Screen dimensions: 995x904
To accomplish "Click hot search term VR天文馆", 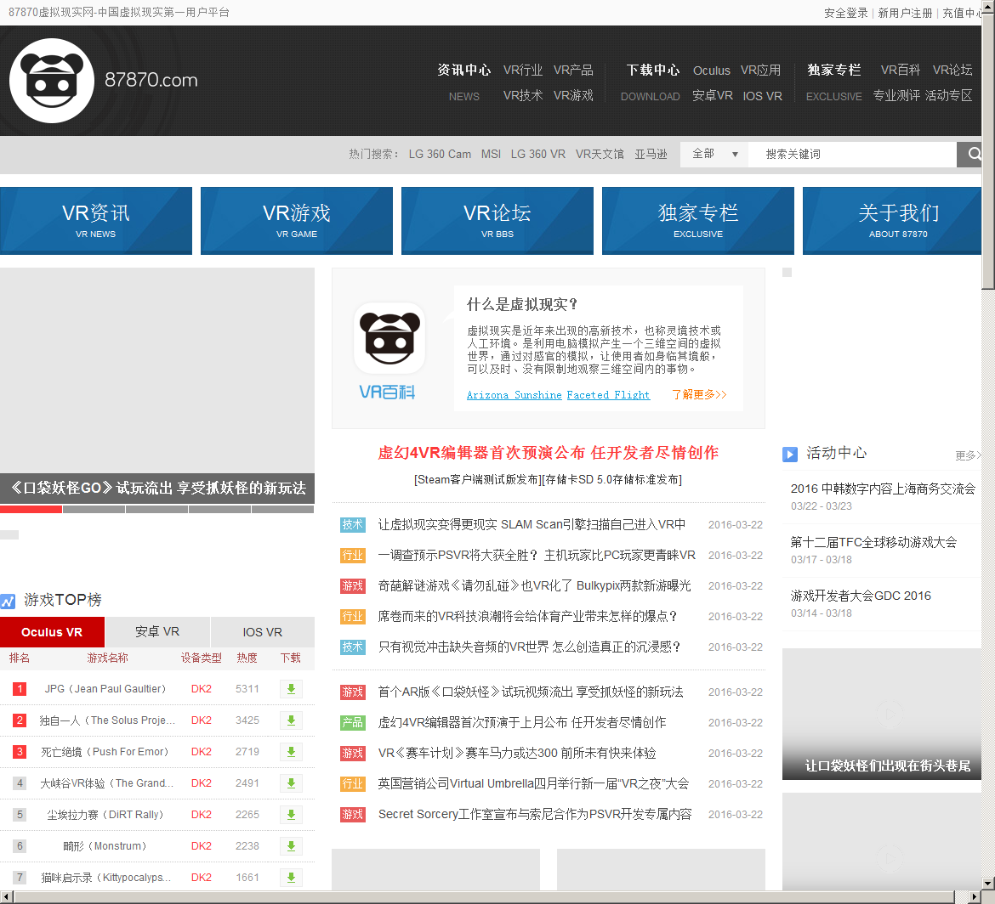I will (600, 154).
